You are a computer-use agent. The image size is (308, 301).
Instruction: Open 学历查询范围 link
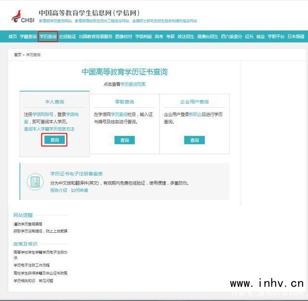[x=133, y=84]
